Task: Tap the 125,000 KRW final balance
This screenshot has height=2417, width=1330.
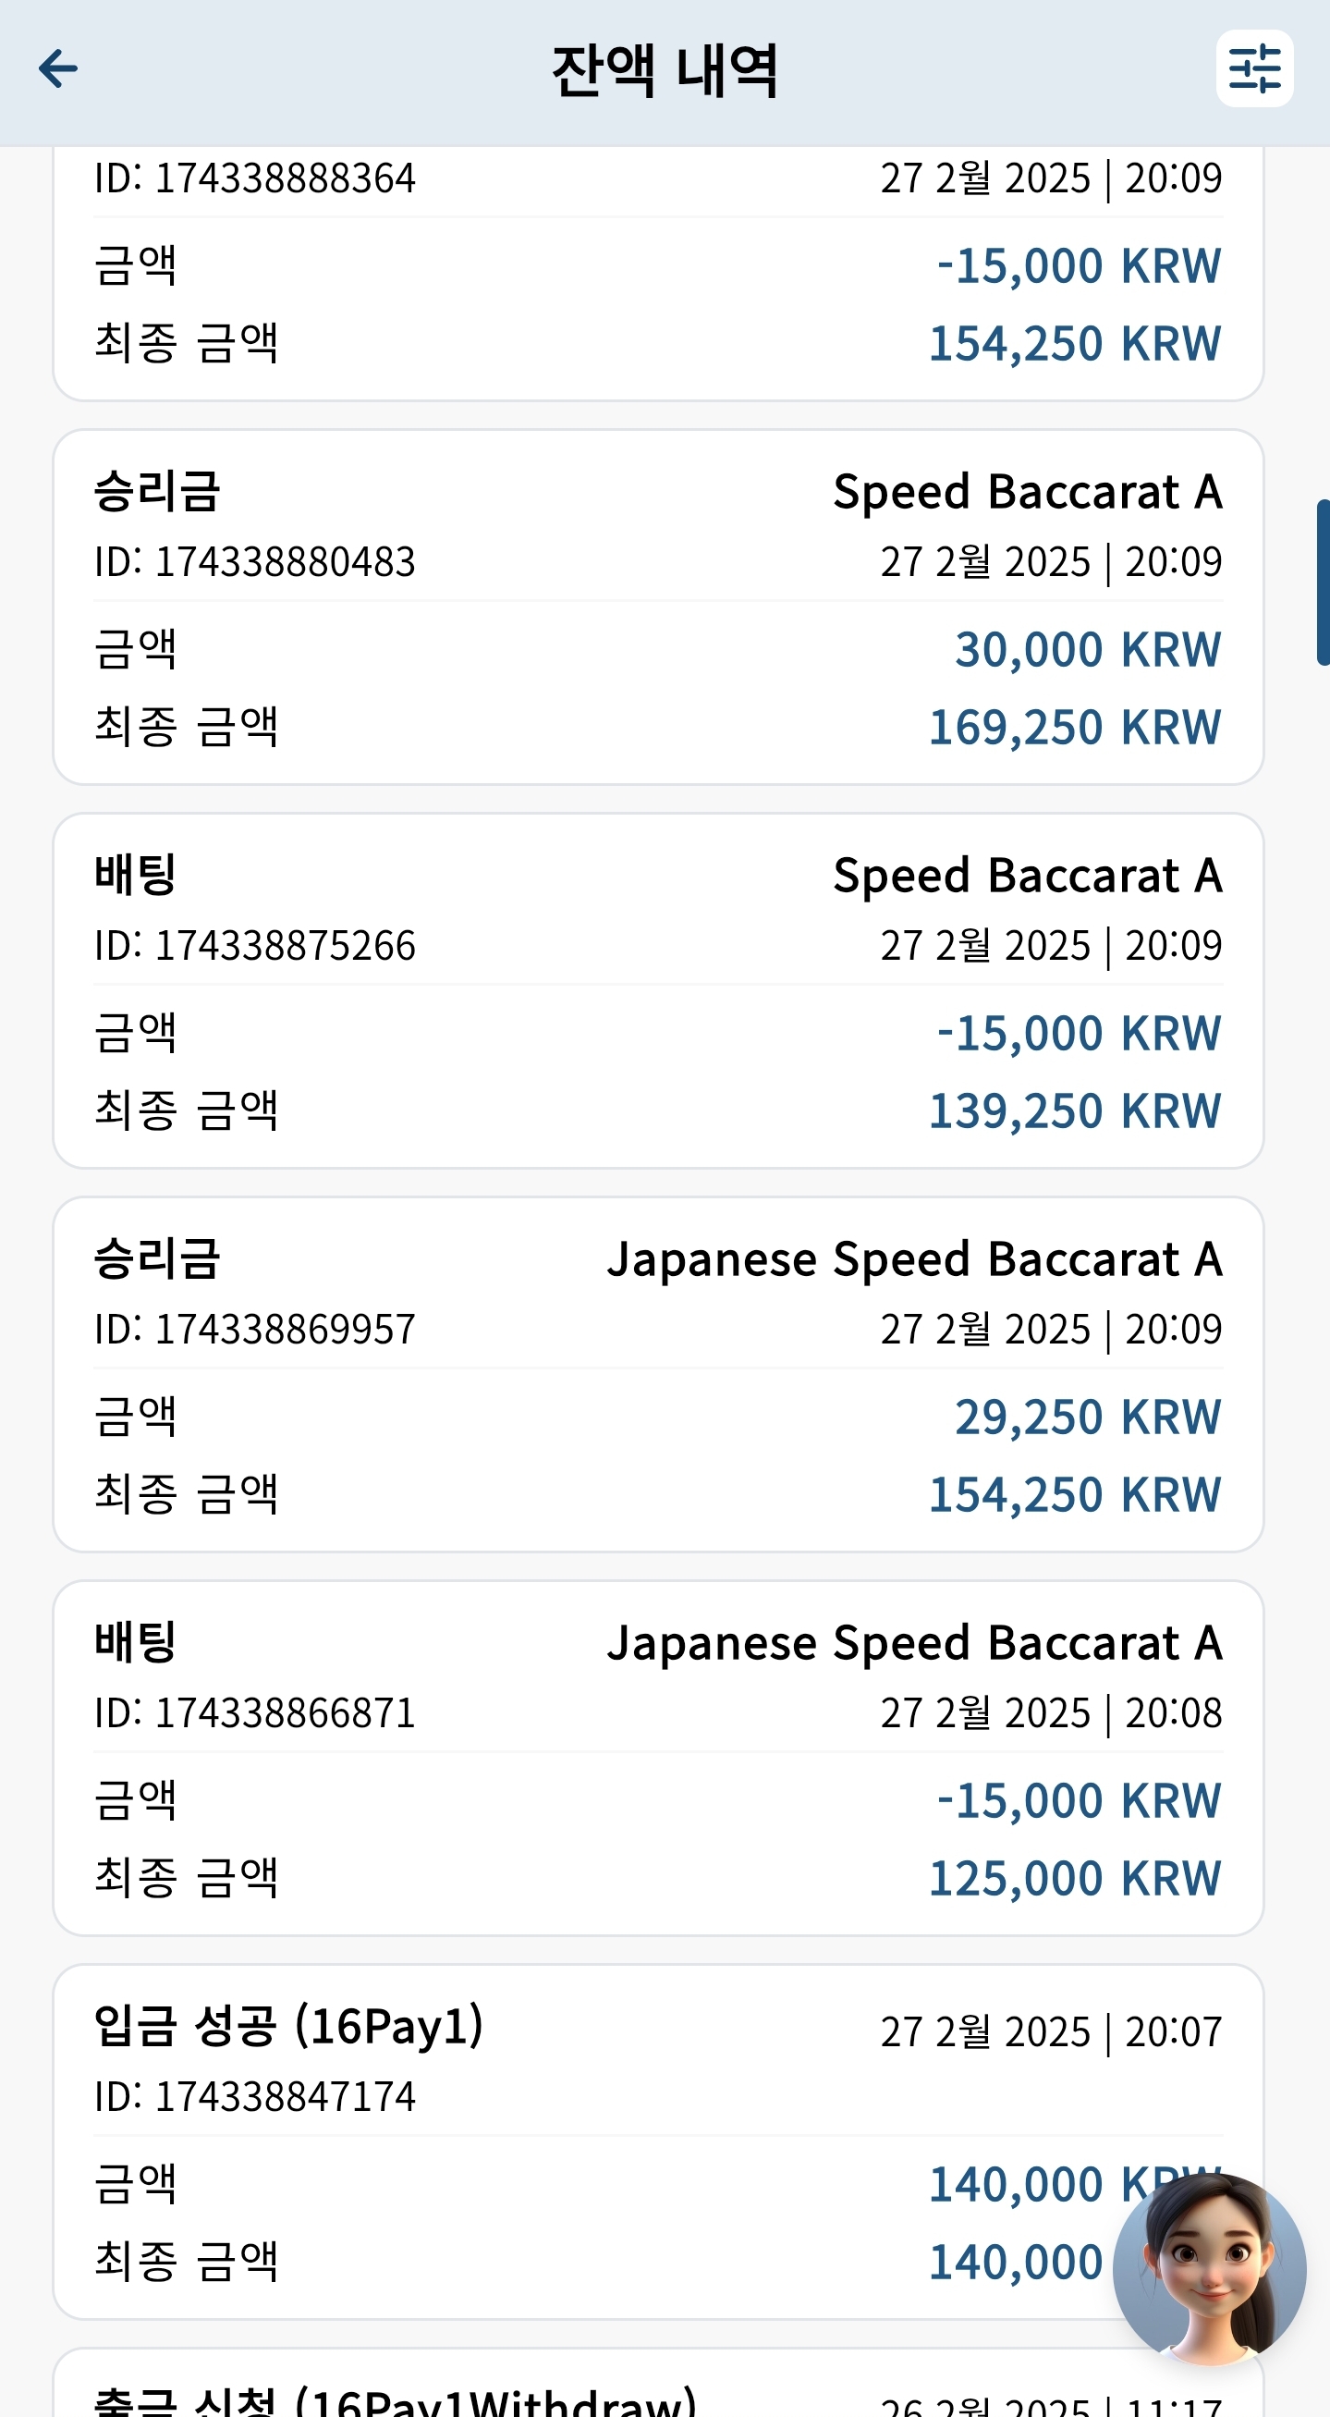Action: point(1075,1879)
